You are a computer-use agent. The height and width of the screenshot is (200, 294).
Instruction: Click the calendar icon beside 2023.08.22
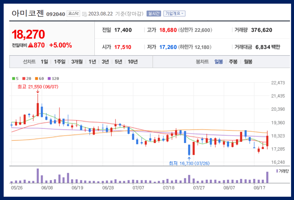[85, 14]
